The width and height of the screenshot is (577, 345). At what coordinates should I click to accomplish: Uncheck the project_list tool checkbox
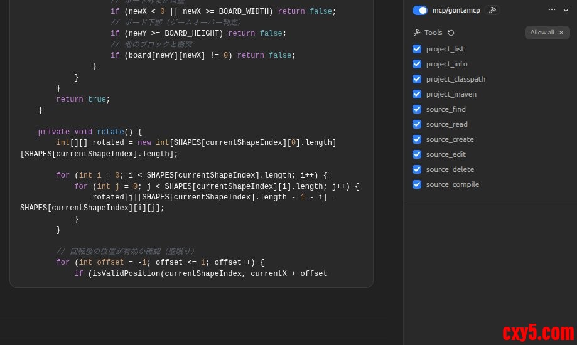click(x=417, y=49)
